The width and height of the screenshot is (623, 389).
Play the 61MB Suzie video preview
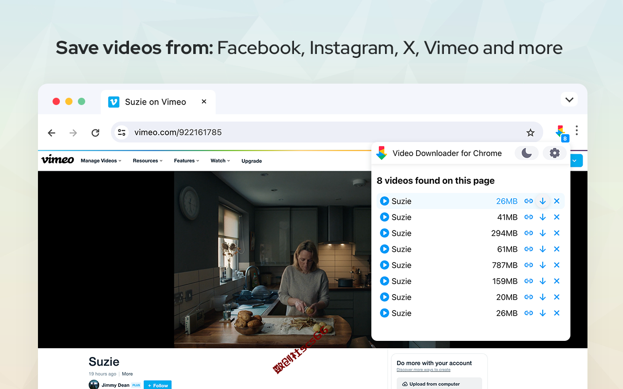(x=385, y=249)
